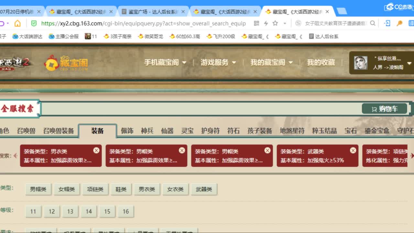414x233 pixels.
Task: Open 我的收藏 in the header
Action: (321, 62)
